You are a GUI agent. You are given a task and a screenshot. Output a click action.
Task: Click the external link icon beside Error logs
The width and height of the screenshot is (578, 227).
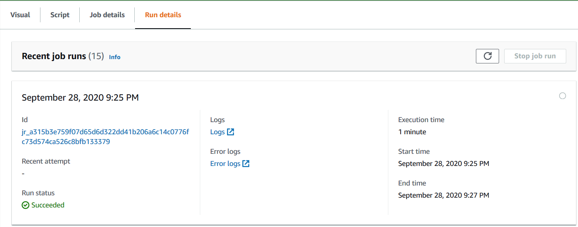pyautogui.click(x=246, y=164)
